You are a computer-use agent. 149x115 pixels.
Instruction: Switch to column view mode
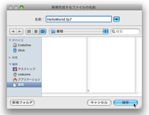[x=43, y=32]
